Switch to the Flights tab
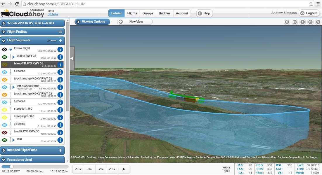 point(132,13)
